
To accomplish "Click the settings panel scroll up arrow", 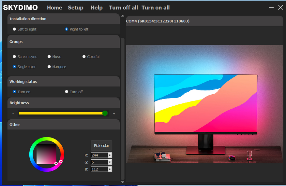I will pos(123,16).
